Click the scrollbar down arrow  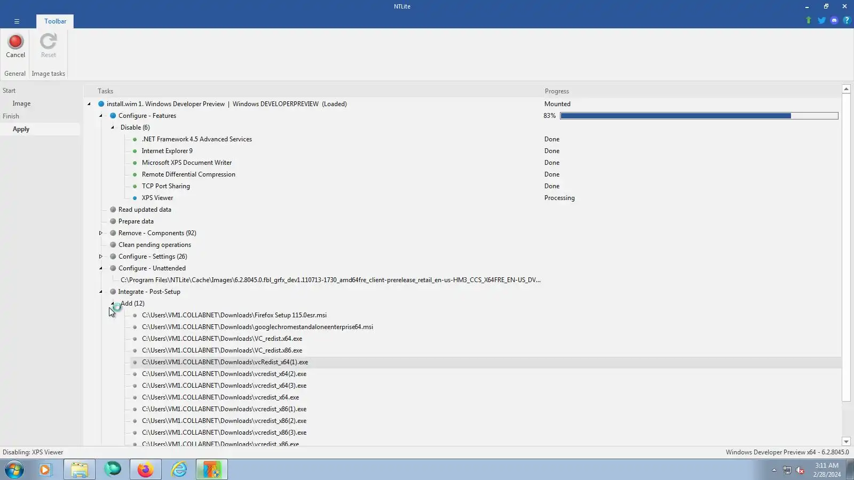point(846,442)
